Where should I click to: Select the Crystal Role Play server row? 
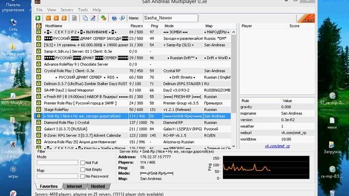(x=133, y=71)
